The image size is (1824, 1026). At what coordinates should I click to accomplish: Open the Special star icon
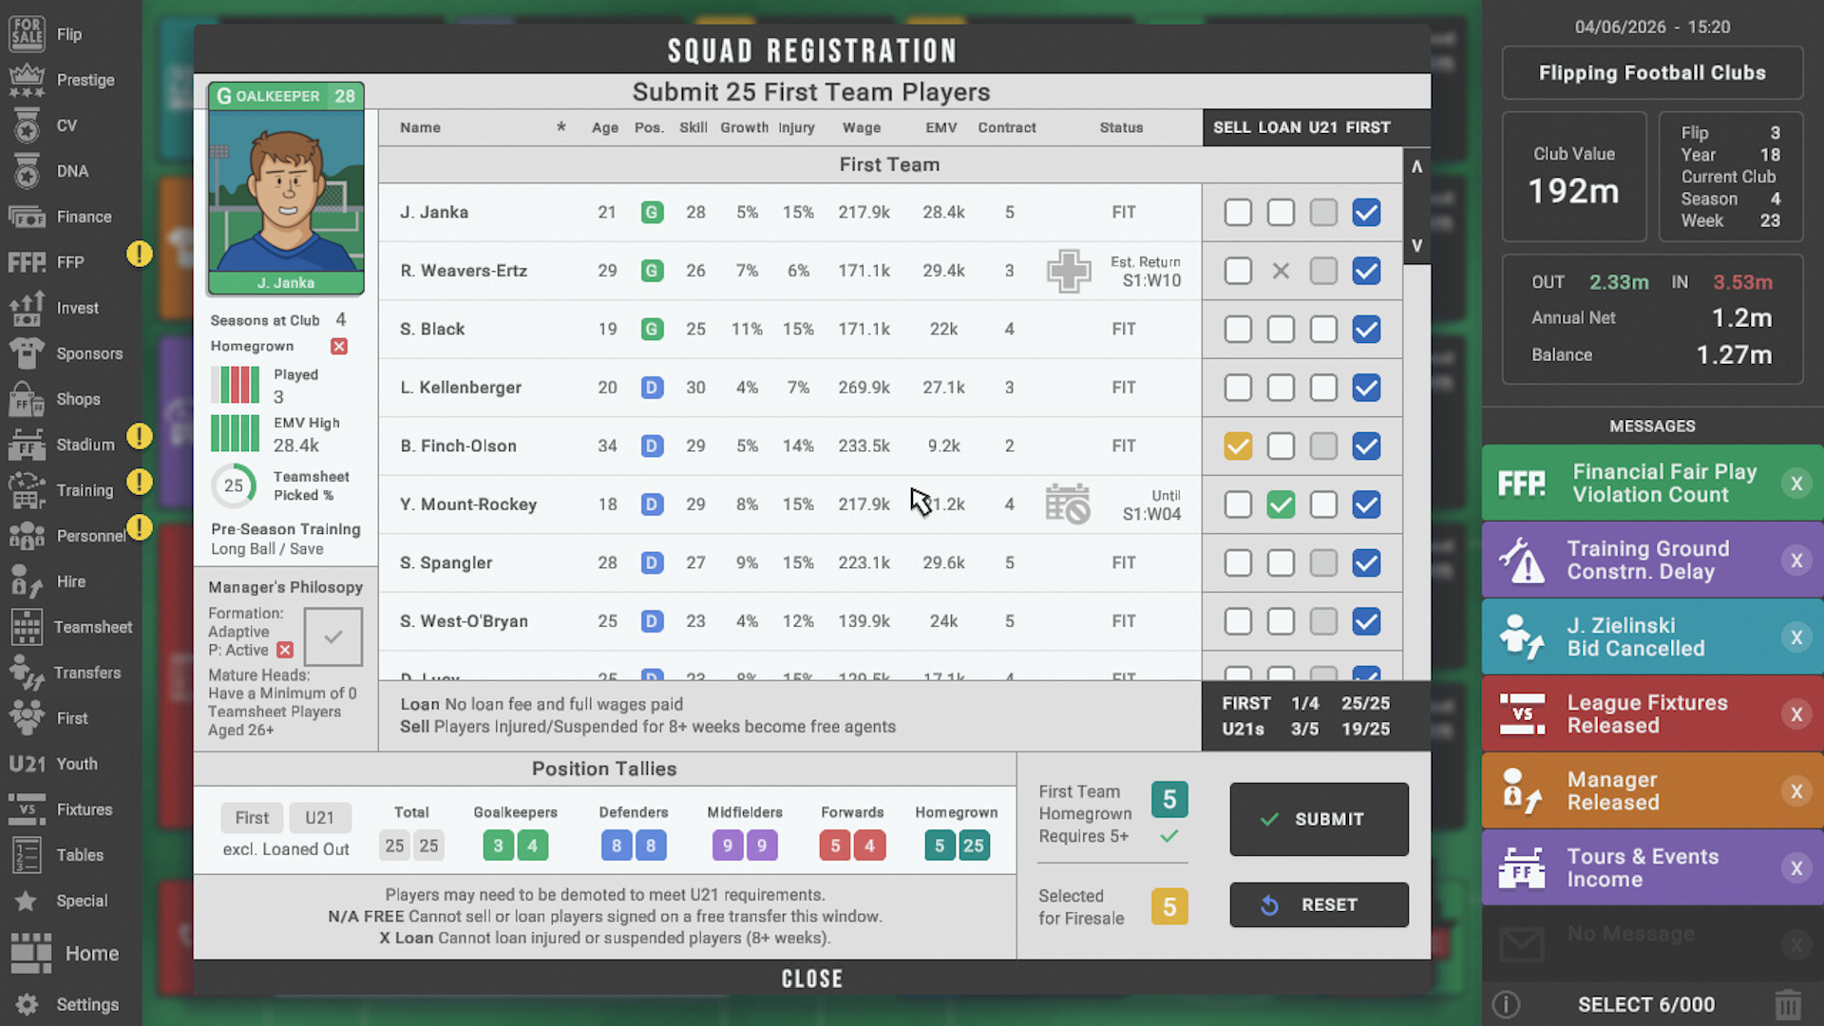[x=27, y=901]
